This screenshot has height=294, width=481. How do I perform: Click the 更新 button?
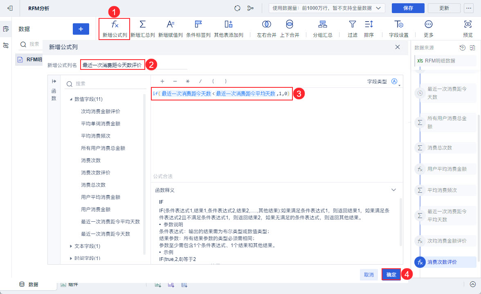click(x=444, y=8)
